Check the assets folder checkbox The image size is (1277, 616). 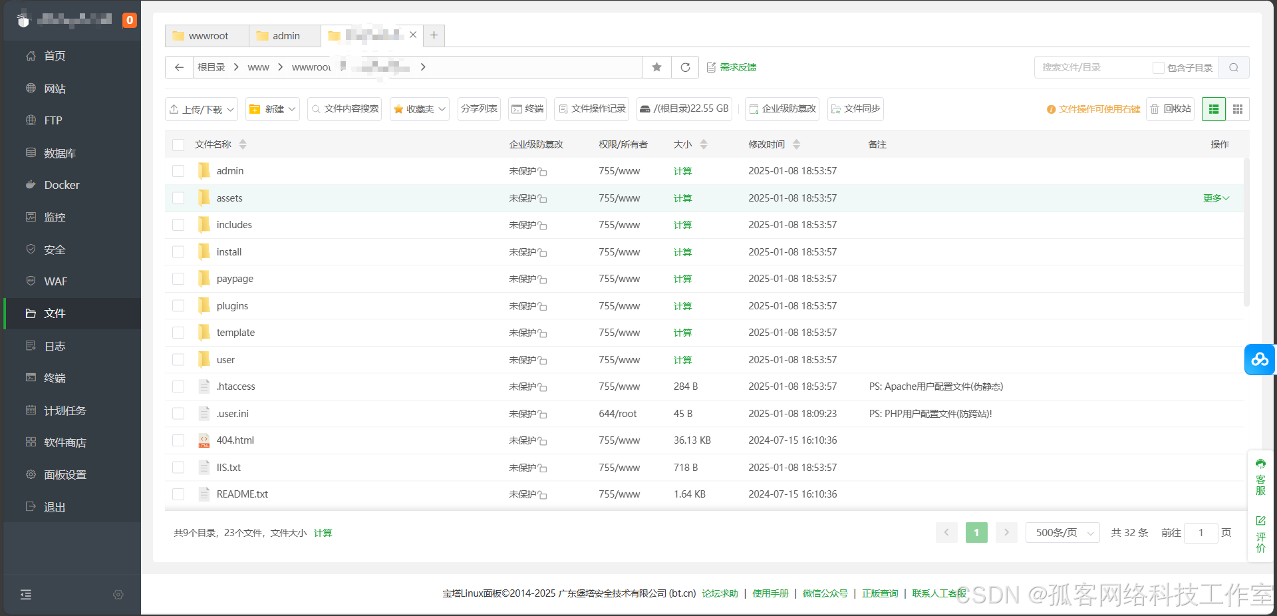[178, 198]
